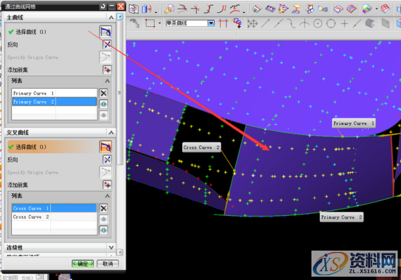Screen dimensions: 401x280
Task: Click select-curve icon in 交叉曲线 section
Action: (105, 146)
